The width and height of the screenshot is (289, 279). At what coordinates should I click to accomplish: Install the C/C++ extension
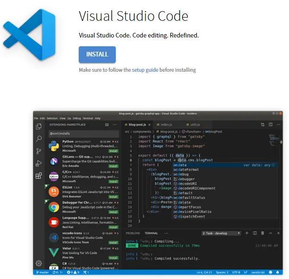click(113, 181)
